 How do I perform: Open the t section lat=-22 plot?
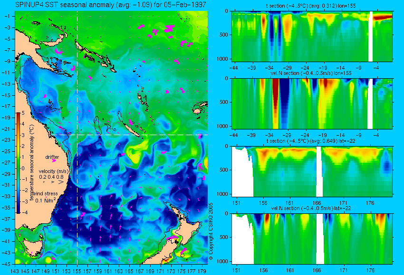coord(312,172)
